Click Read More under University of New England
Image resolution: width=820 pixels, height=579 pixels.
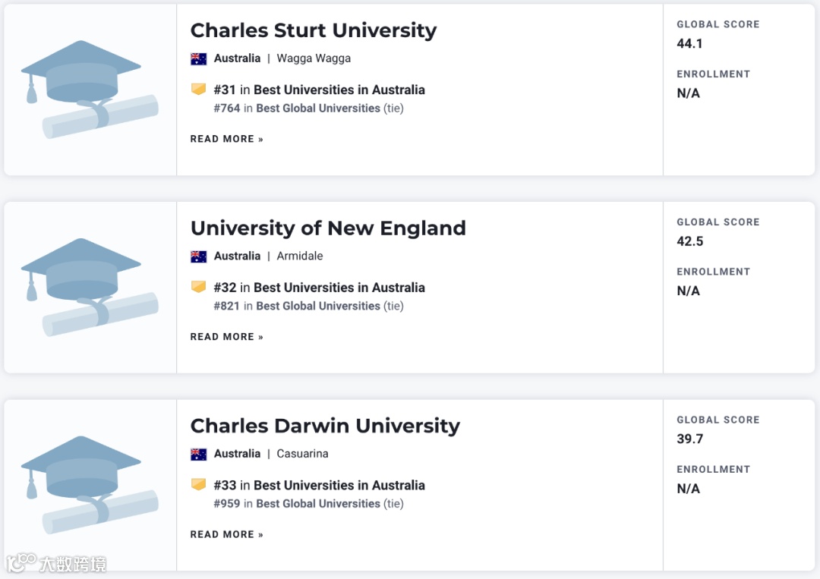tap(226, 337)
